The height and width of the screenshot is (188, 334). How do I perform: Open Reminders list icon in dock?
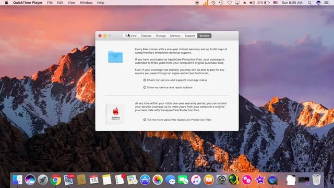coord(120,180)
